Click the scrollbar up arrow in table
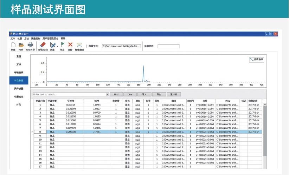 265,105
